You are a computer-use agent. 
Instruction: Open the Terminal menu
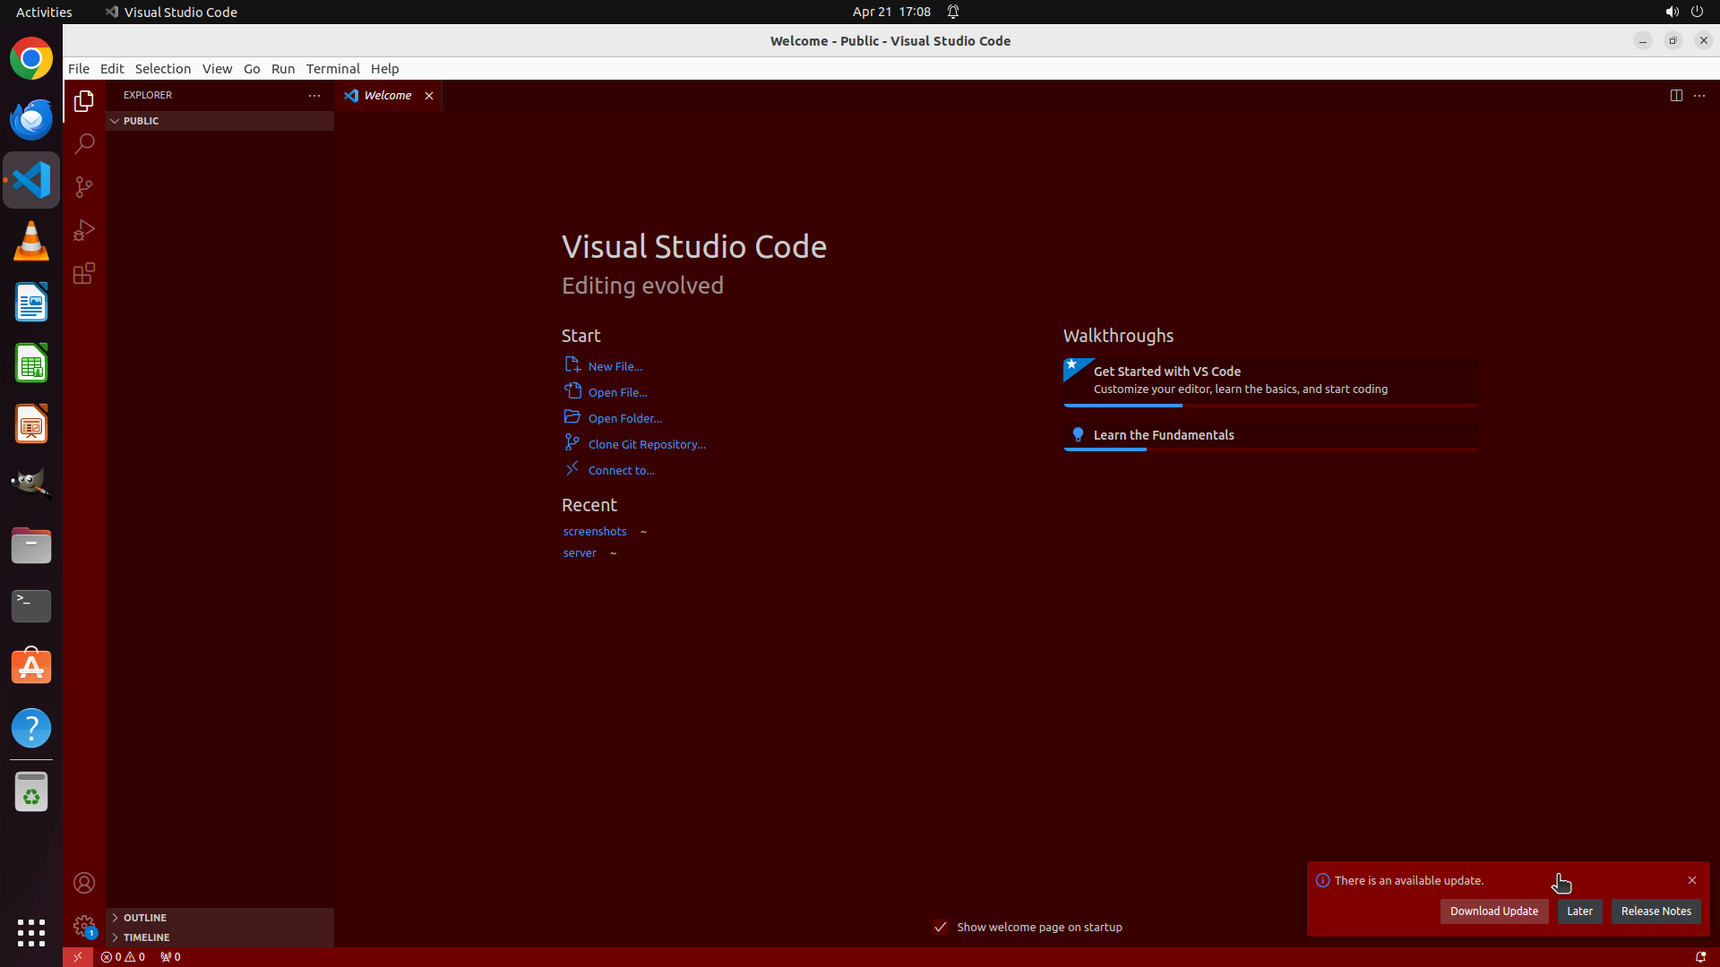pyautogui.click(x=332, y=69)
